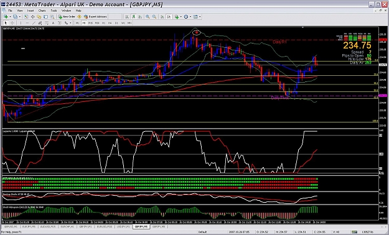This screenshot has width=389, height=235.
Task: Expand the Arrows dropdown arrow
Action: tap(70, 23)
